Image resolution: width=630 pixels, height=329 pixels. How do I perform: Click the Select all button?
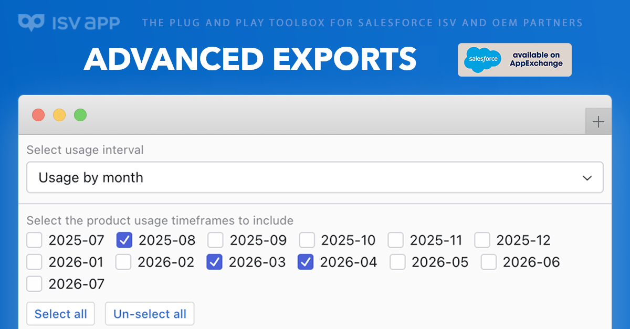click(61, 314)
